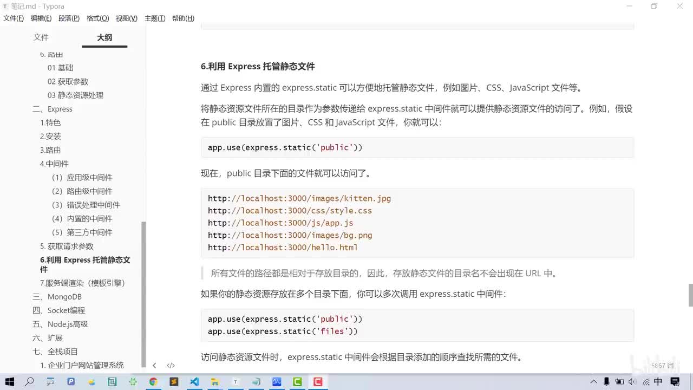This screenshot has height=390, width=693.
Task: Click the js/app.js URL line
Action: click(280, 223)
